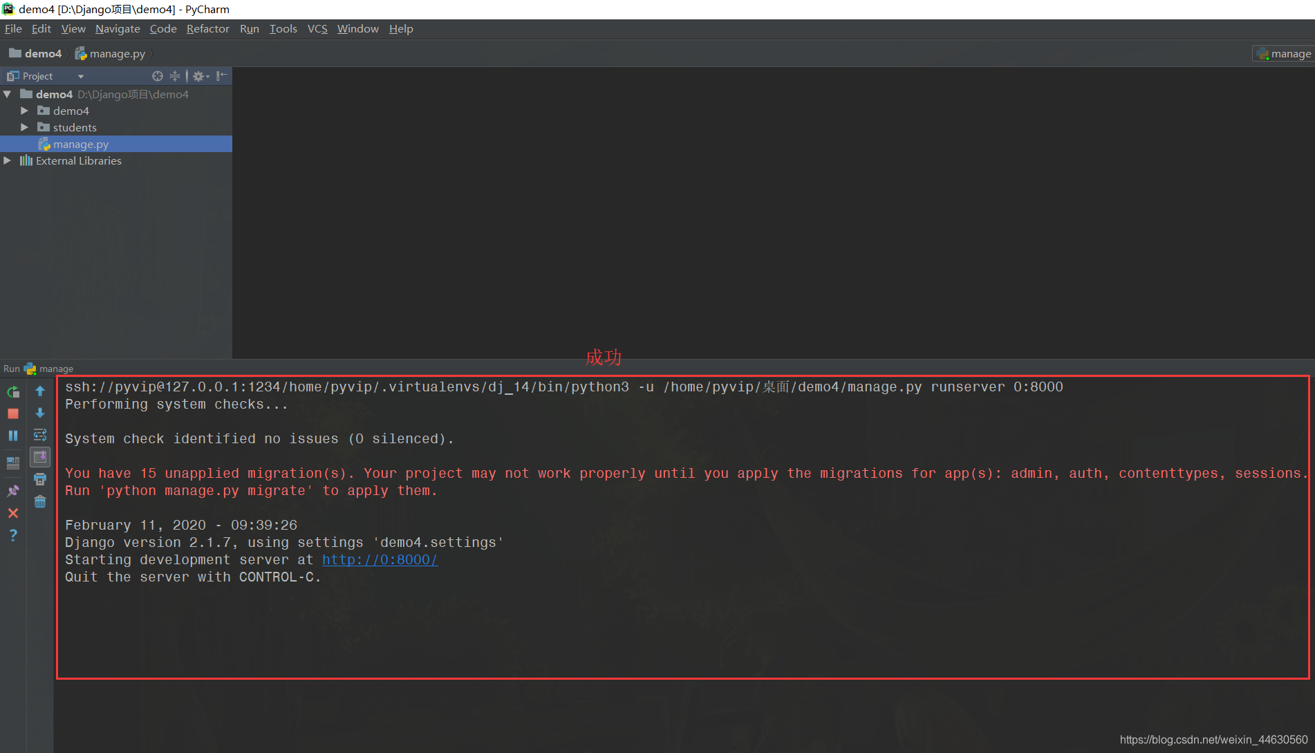The height and width of the screenshot is (753, 1315).
Task: Open the http://0:8000/ server link
Action: click(380, 559)
